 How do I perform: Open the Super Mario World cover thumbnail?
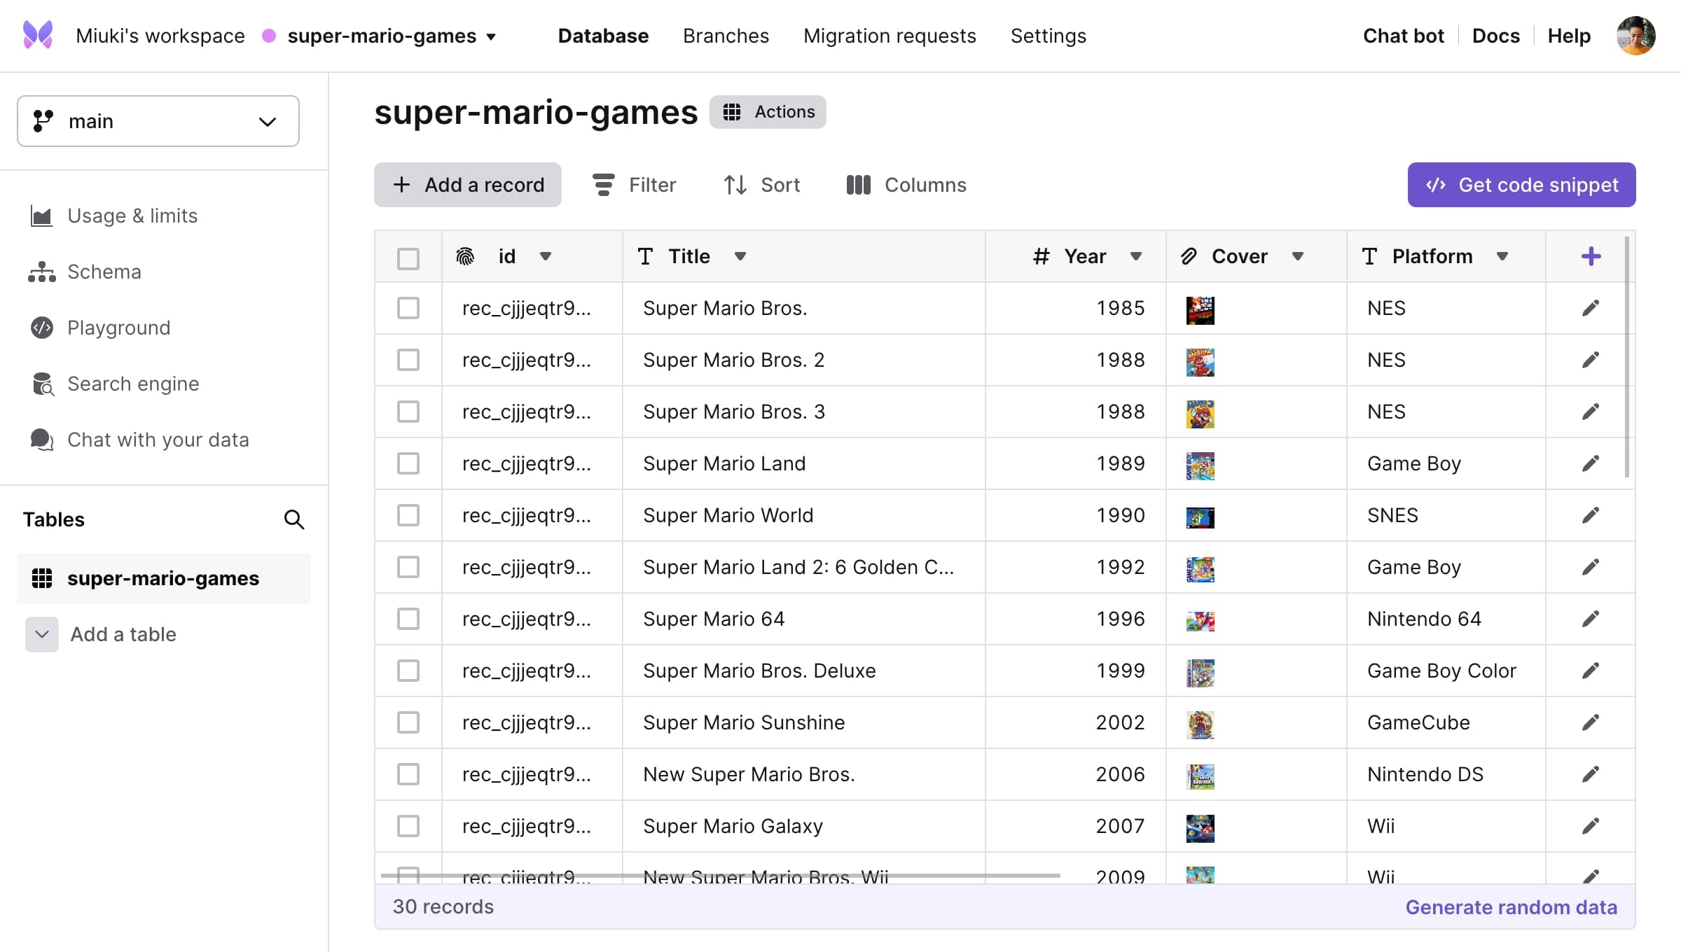[x=1200, y=517]
